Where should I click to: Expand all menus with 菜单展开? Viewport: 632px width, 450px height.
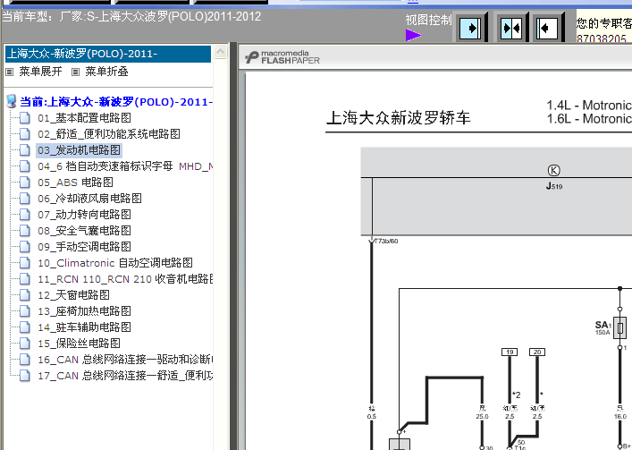coord(40,72)
